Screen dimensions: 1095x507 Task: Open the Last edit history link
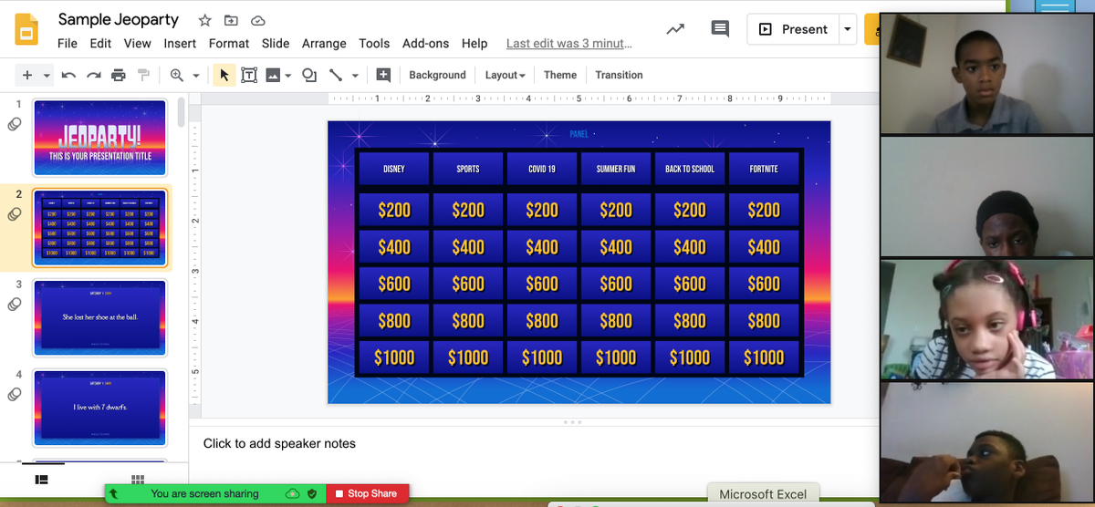(568, 43)
